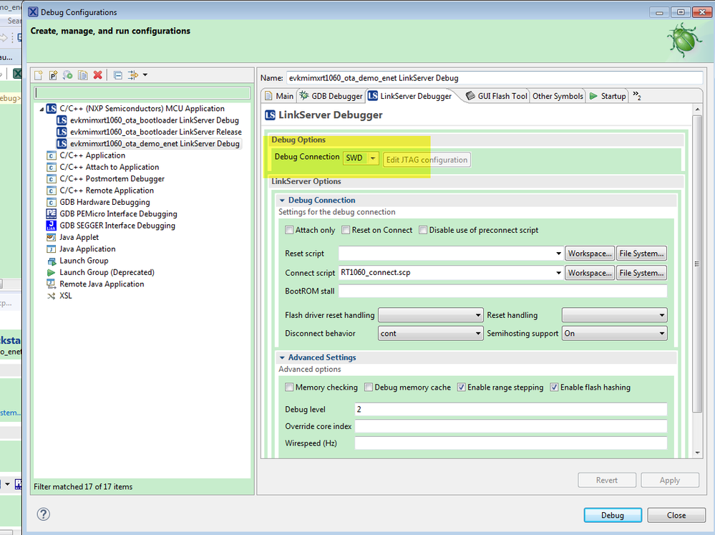Collapse the Advanced Settings section
715x535 pixels.
[x=282, y=358]
